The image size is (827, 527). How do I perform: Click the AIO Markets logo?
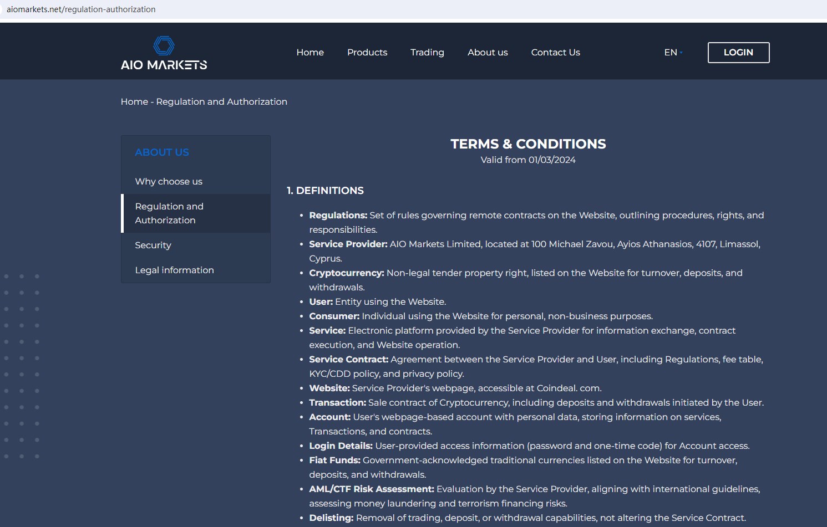click(164, 53)
